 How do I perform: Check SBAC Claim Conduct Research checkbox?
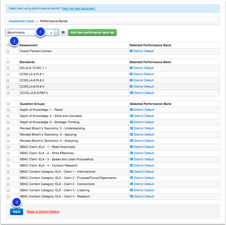[x=8, y=166]
